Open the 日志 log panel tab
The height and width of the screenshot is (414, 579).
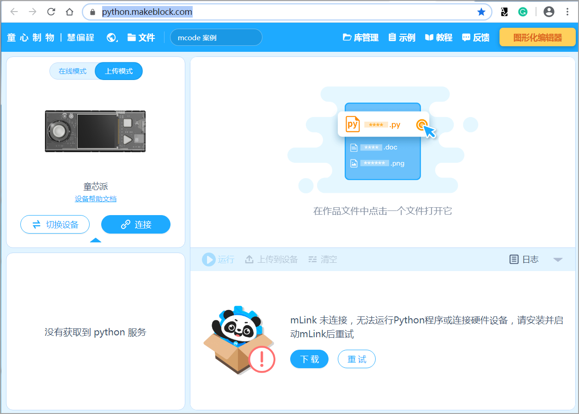pos(524,260)
